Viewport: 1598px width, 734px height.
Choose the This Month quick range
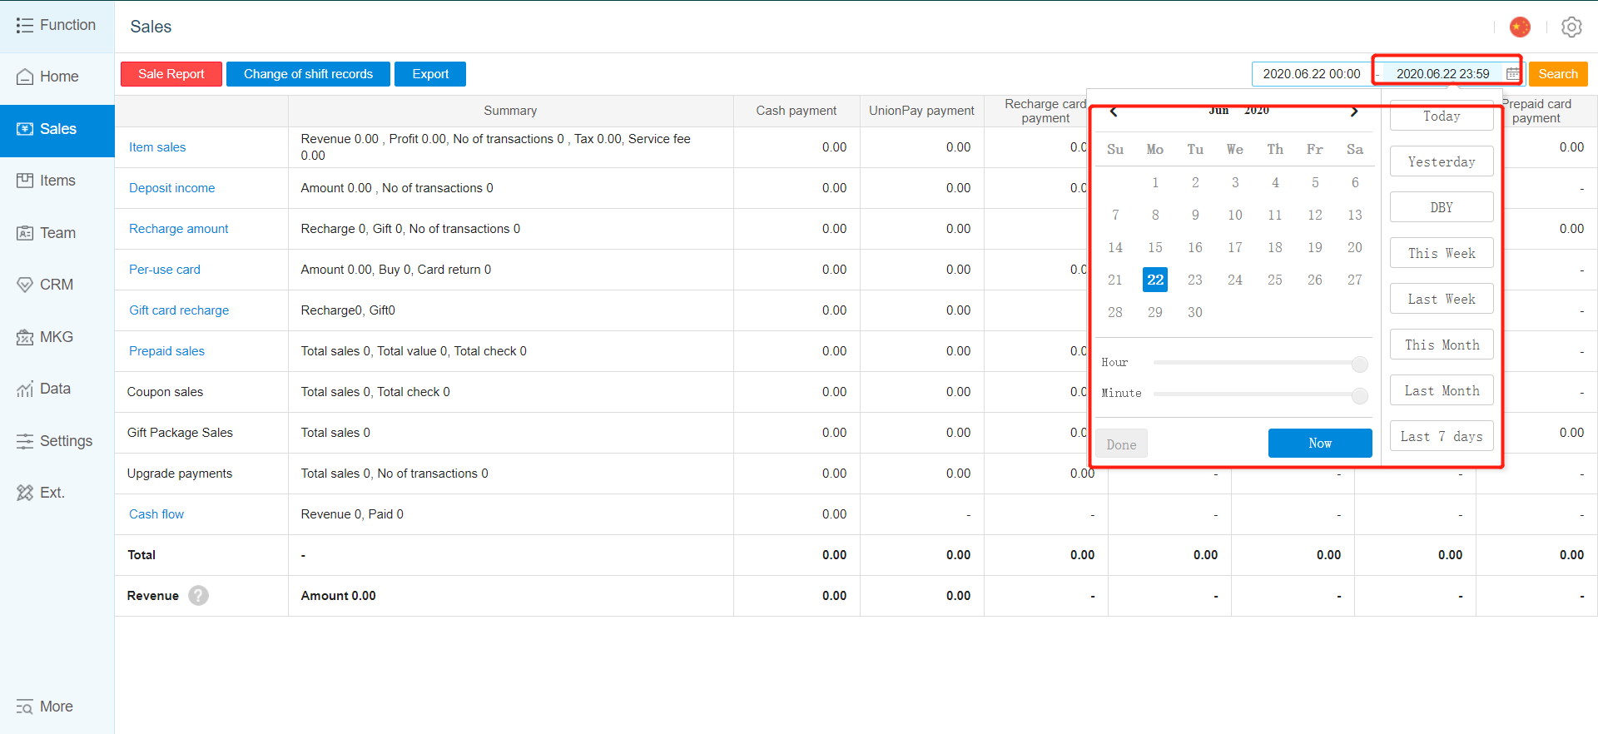(1442, 345)
